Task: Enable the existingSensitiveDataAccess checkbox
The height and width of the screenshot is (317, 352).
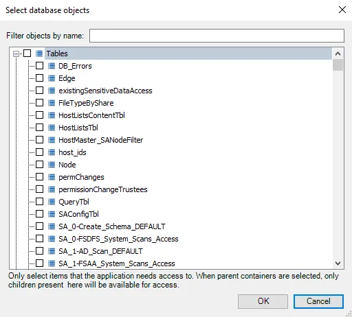Action: pyautogui.click(x=39, y=91)
